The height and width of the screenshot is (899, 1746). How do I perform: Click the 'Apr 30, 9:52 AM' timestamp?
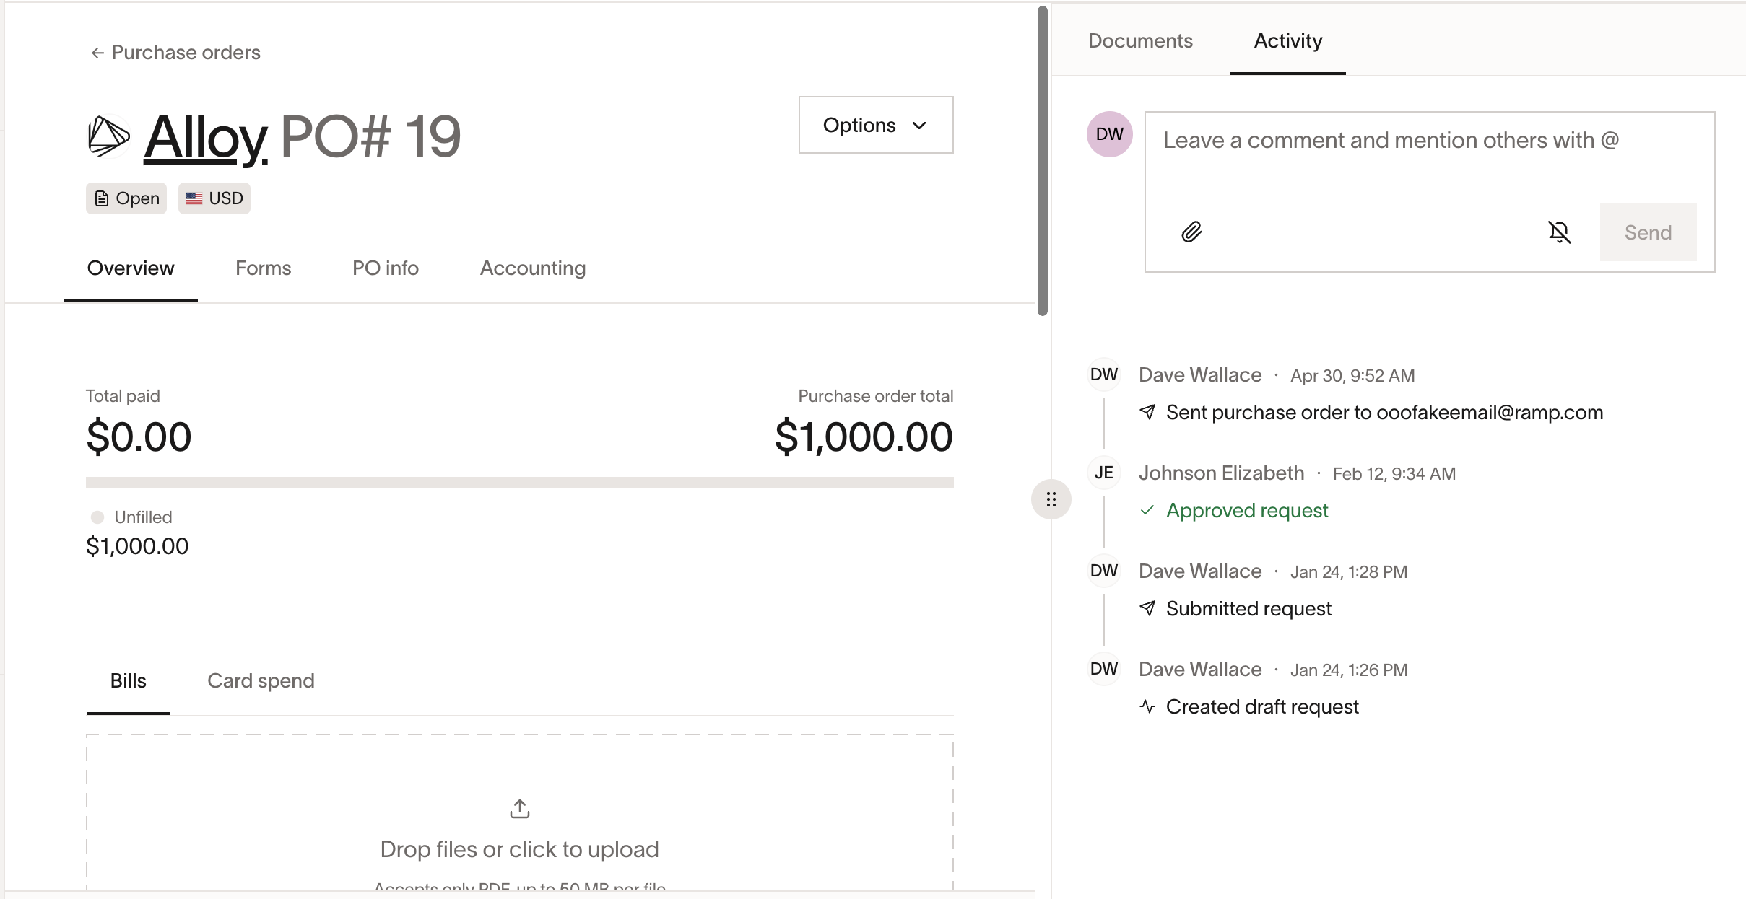1352,376
